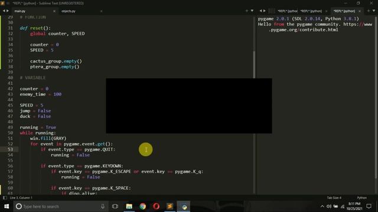This screenshot has width=378, height=212.
Task: Open the Python syntax selector
Action: click(362, 198)
